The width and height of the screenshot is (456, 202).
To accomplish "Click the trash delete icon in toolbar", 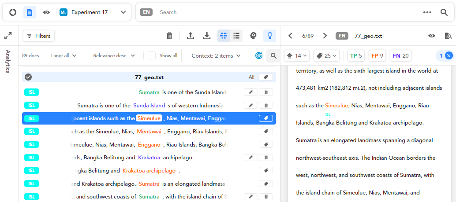I will click(x=169, y=36).
